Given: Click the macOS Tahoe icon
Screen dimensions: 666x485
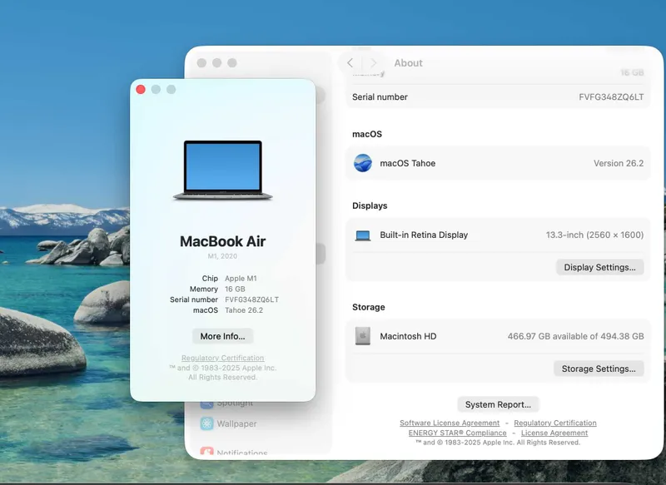Looking at the screenshot, I should click(363, 163).
